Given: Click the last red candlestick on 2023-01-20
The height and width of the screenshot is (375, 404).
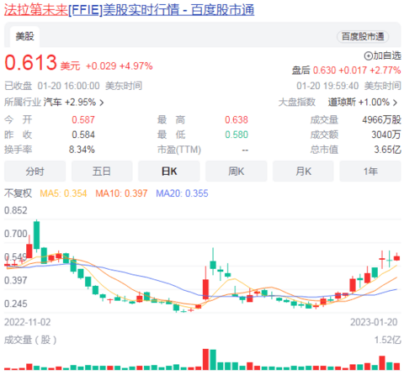Looking at the screenshot, I should [x=396, y=257].
